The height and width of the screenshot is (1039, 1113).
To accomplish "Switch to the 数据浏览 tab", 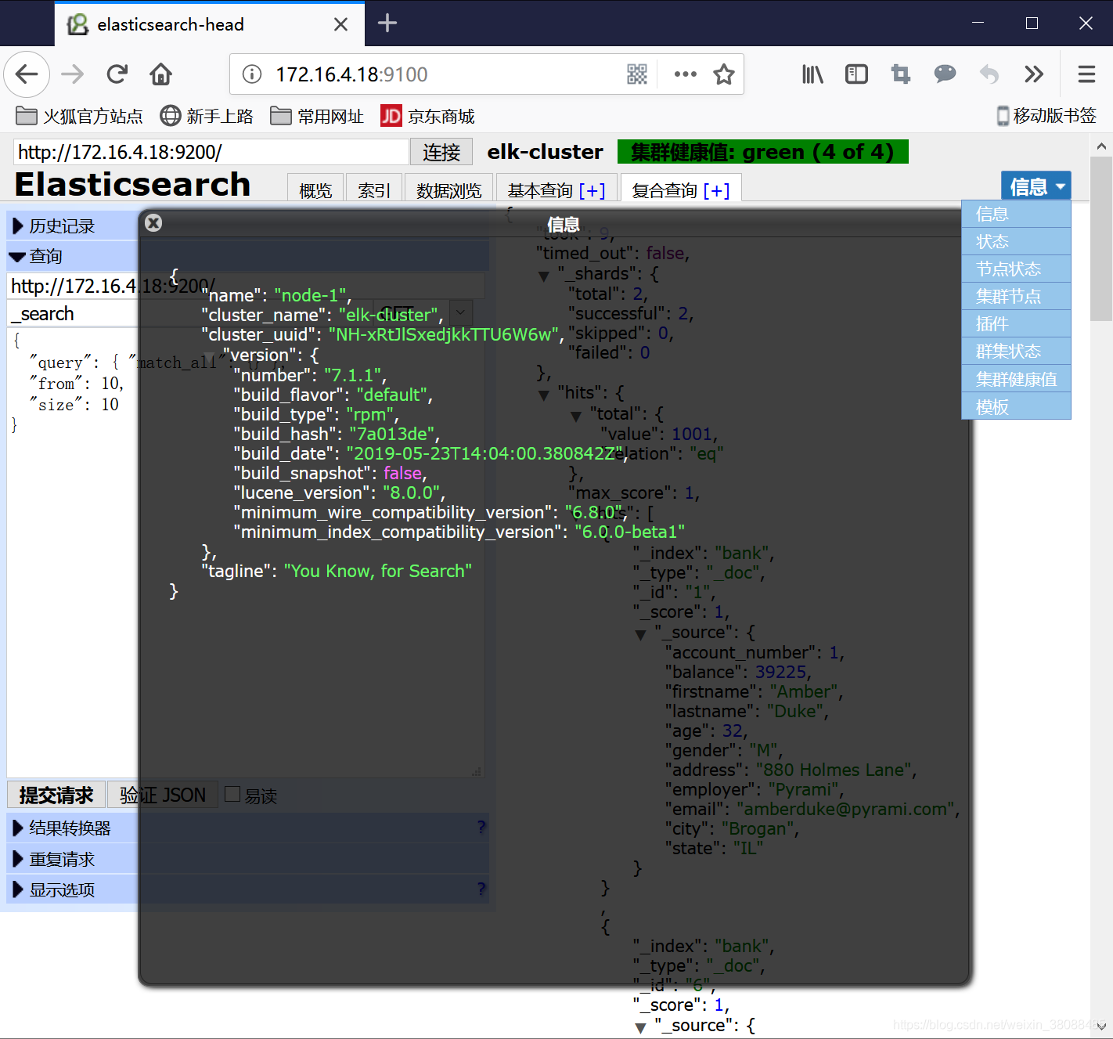I will pos(449,189).
